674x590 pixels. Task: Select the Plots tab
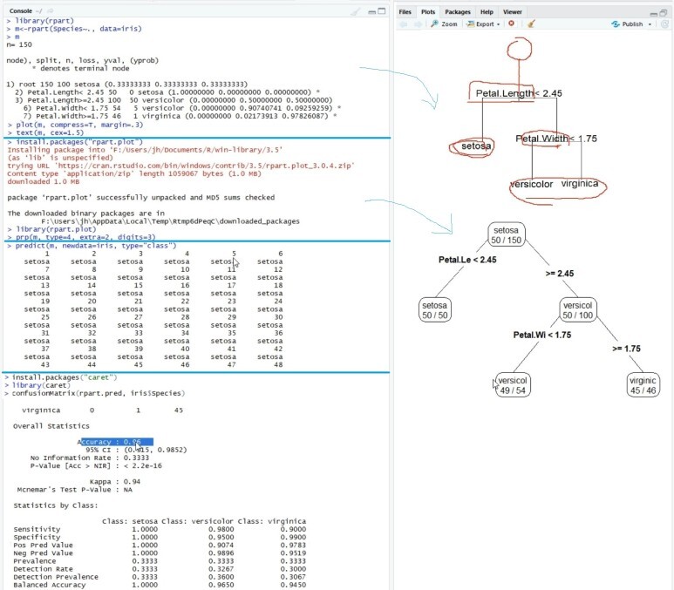428,12
